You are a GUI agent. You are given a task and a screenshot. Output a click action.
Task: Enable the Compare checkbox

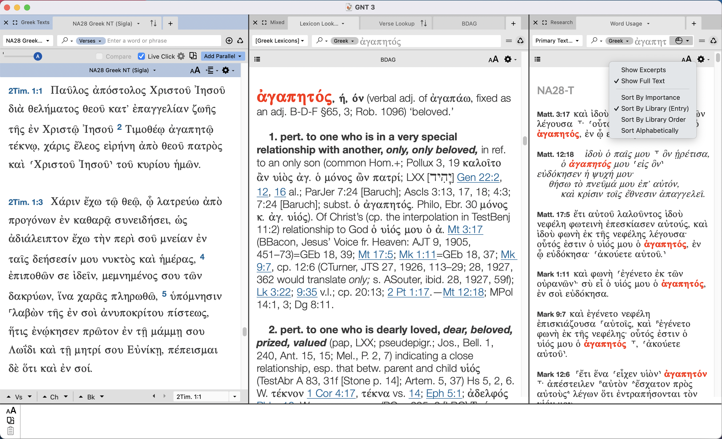[x=99, y=56]
